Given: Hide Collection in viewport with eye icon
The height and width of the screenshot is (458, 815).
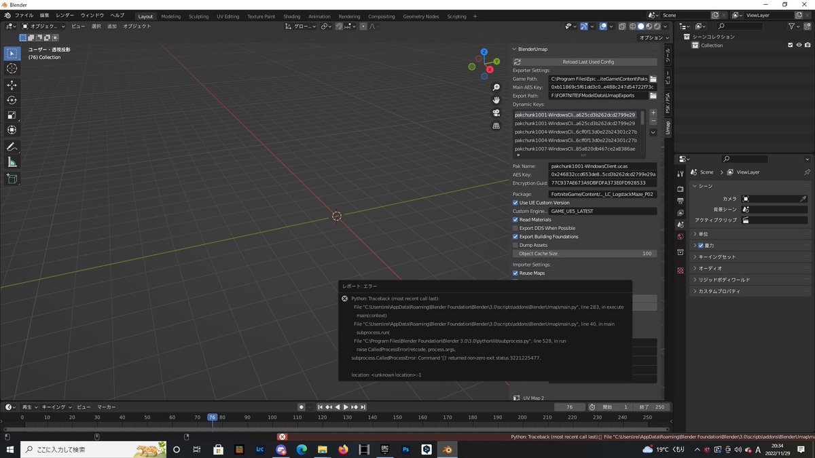Looking at the screenshot, I should coord(799,45).
